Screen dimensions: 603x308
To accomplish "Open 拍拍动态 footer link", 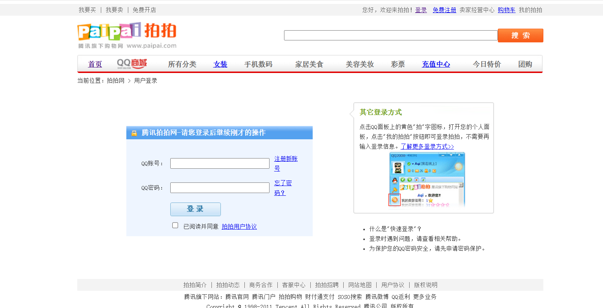I will 228,285.
